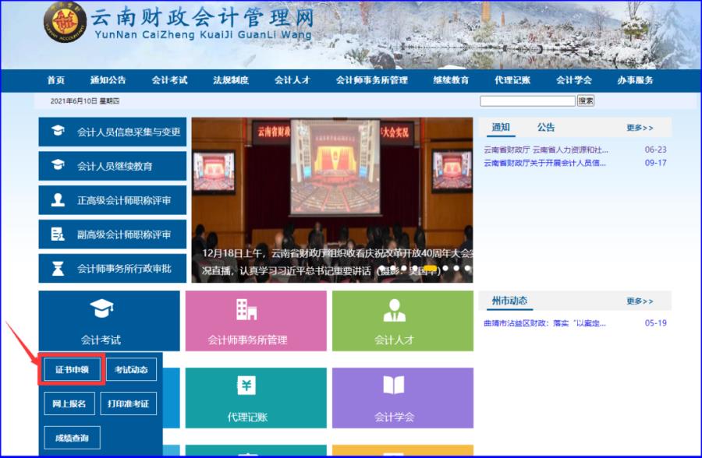Click the building icon on 会计师事务所管理 tile
The image size is (702, 458).
(246, 309)
